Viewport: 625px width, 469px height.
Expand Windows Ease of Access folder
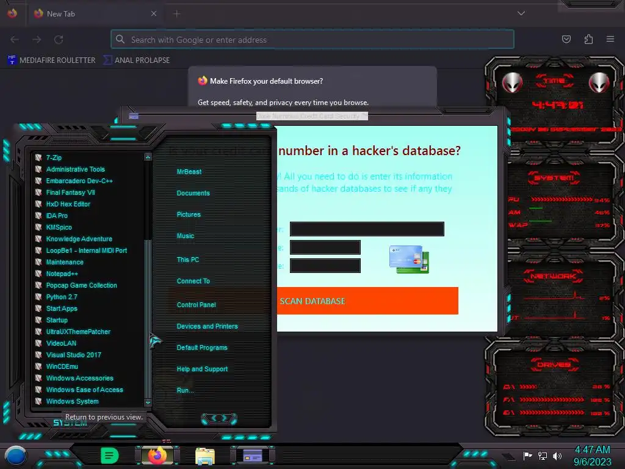coord(84,389)
